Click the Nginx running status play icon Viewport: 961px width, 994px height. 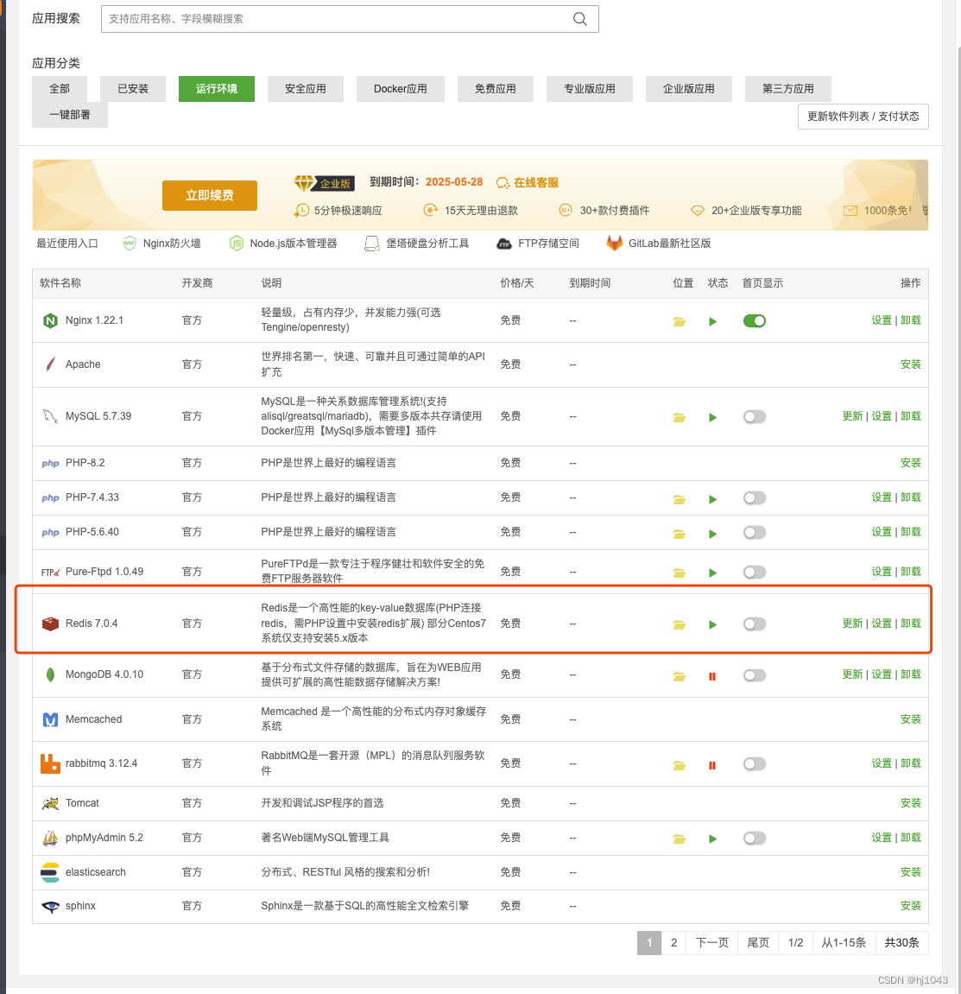[x=712, y=321]
